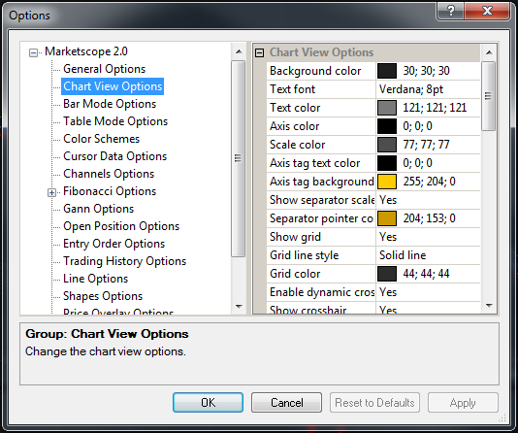Select General Options in the tree
Image resolution: width=518 pixels, height=433 pixels.
[x=104, y=69]
